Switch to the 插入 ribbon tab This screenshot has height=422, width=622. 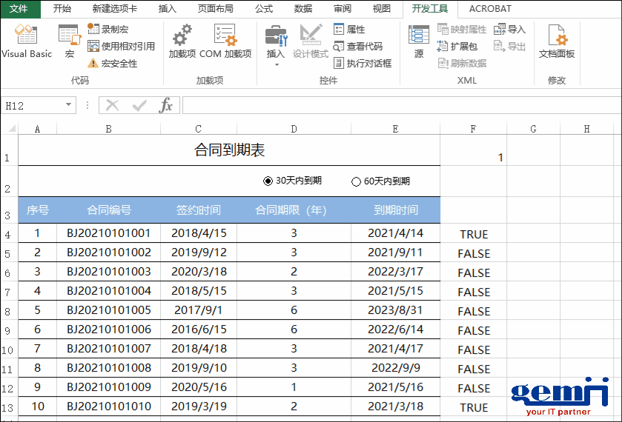tap(168, 9)
